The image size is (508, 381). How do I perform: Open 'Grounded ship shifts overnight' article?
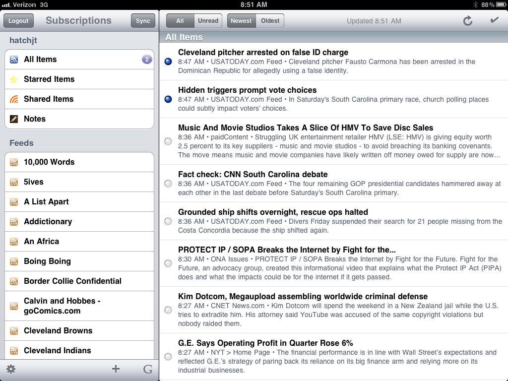coord(334,221)
